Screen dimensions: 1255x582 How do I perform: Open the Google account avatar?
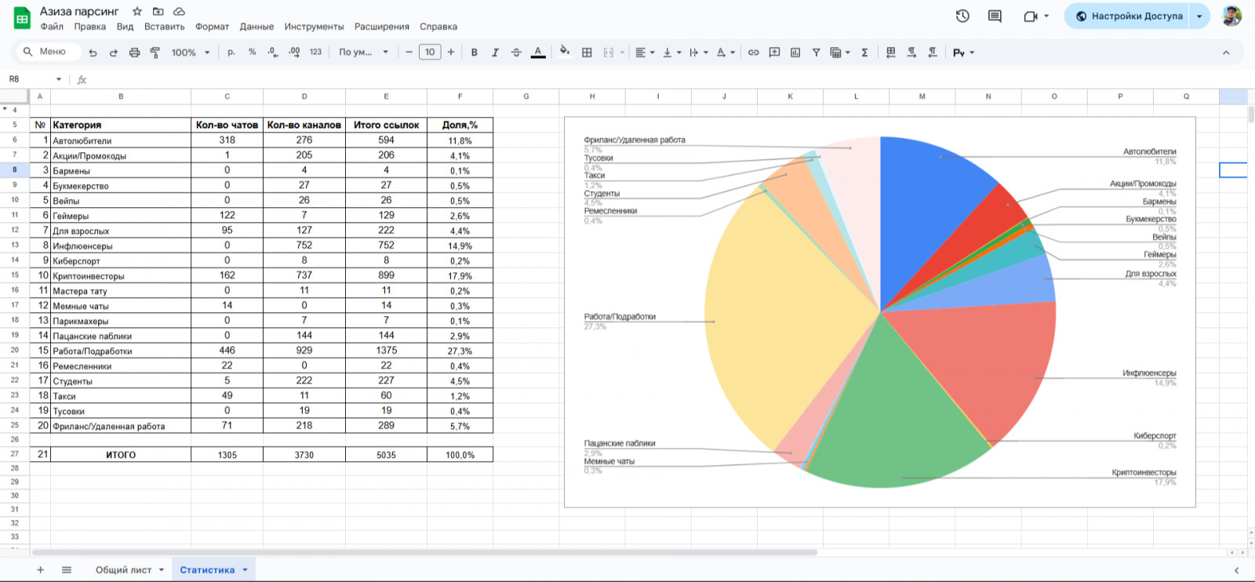(1231, 16)
